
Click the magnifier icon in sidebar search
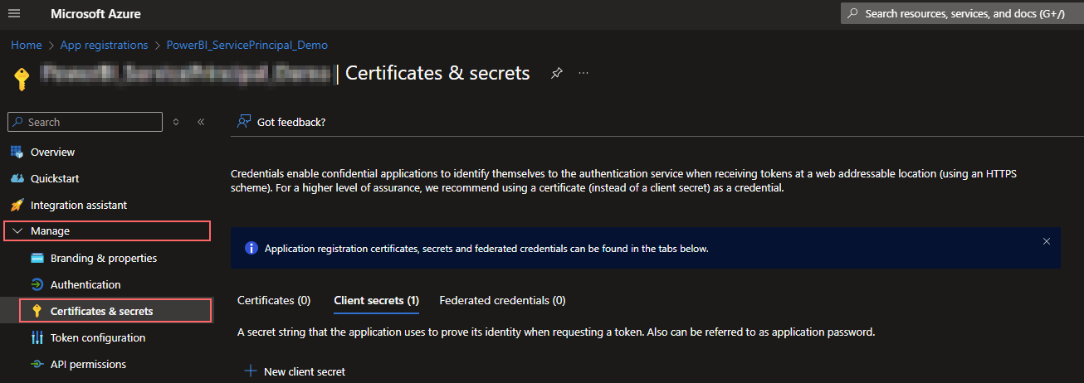coord(19,122)
